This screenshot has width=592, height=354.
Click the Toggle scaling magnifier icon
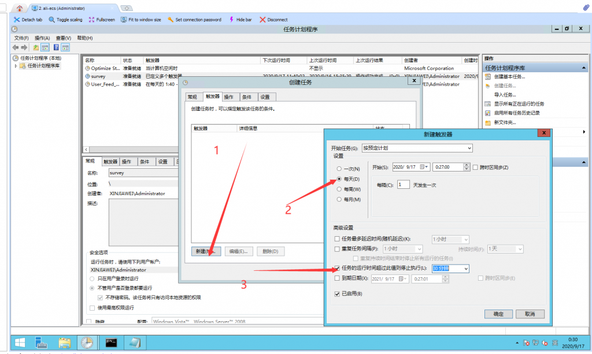(51, 20)
